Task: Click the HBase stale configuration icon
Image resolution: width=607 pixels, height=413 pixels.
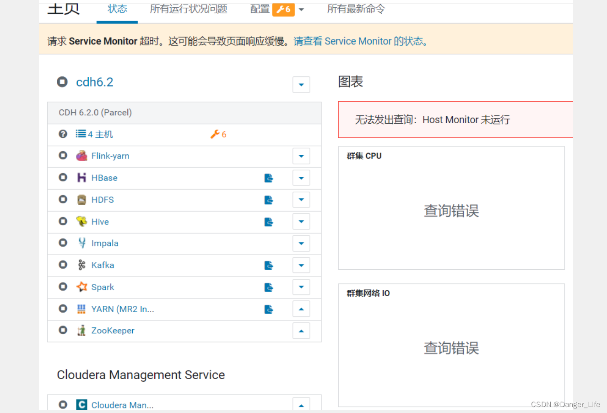Action: (269, 178)
